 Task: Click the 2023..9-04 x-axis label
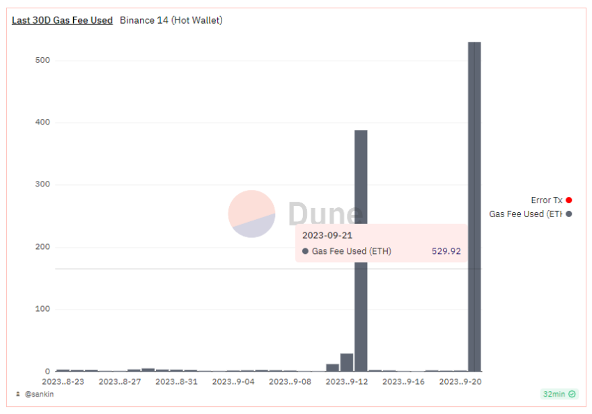[233, 381]
